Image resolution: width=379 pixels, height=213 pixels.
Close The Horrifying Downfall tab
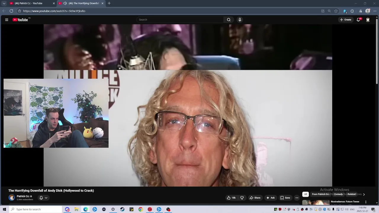pos(102,3)
